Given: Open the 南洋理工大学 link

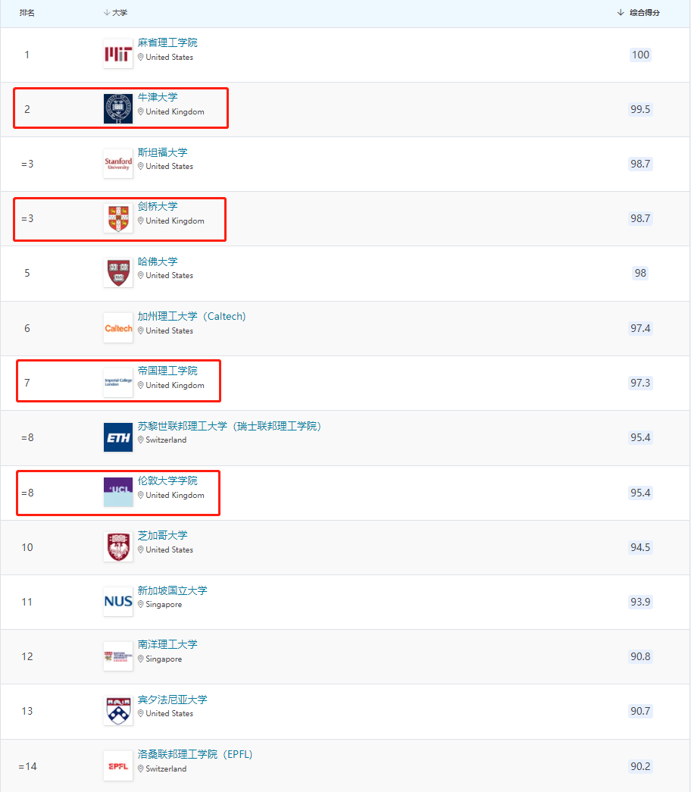Looking at the screenshot, I should (167, 644).
